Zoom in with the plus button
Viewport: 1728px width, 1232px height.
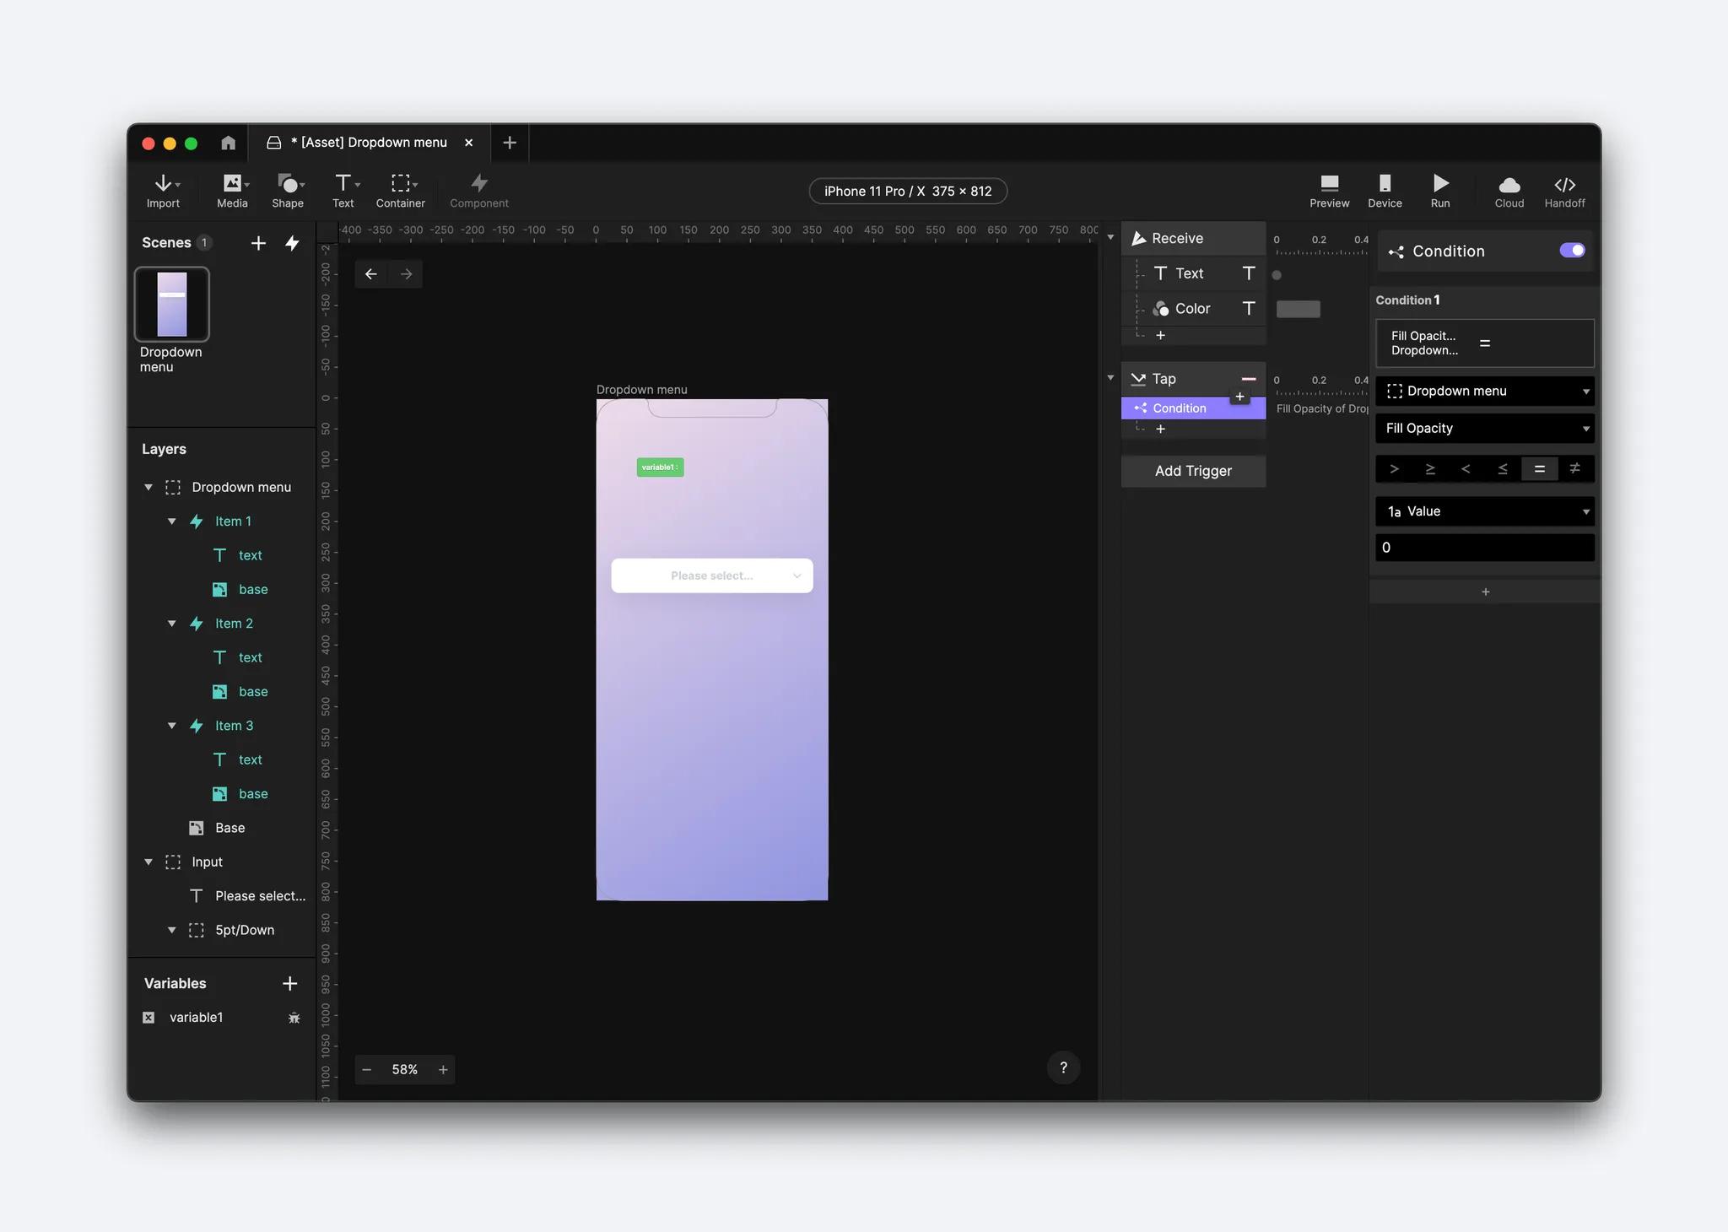click(443, 1070)
